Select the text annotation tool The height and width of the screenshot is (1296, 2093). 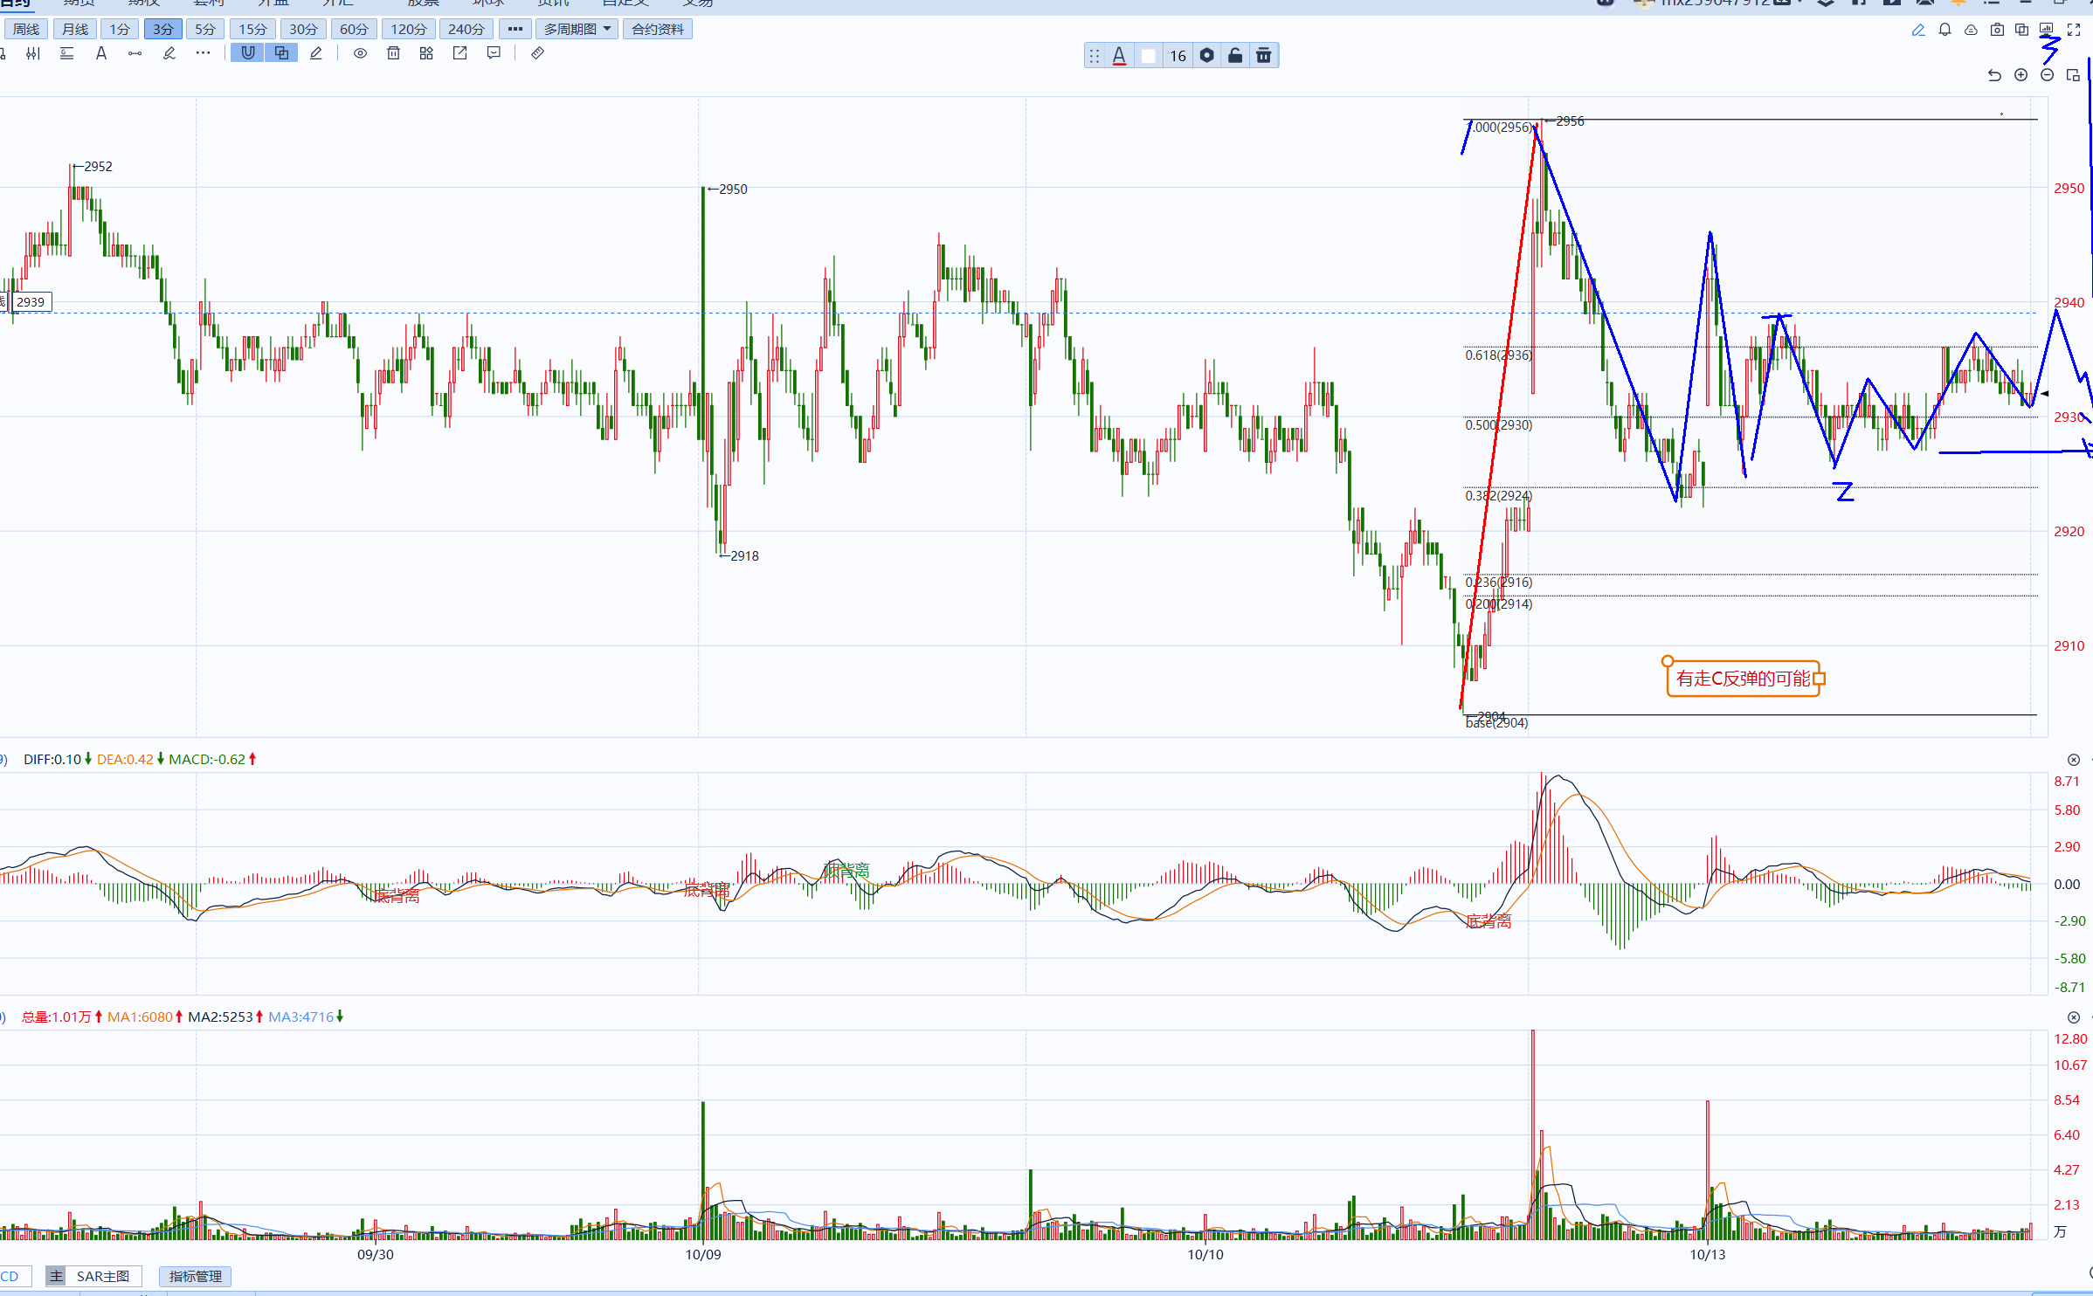(x=101, y=53)
